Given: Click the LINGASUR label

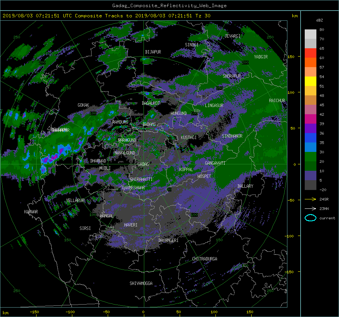Looking at the screenshot, I should (214, 106).
